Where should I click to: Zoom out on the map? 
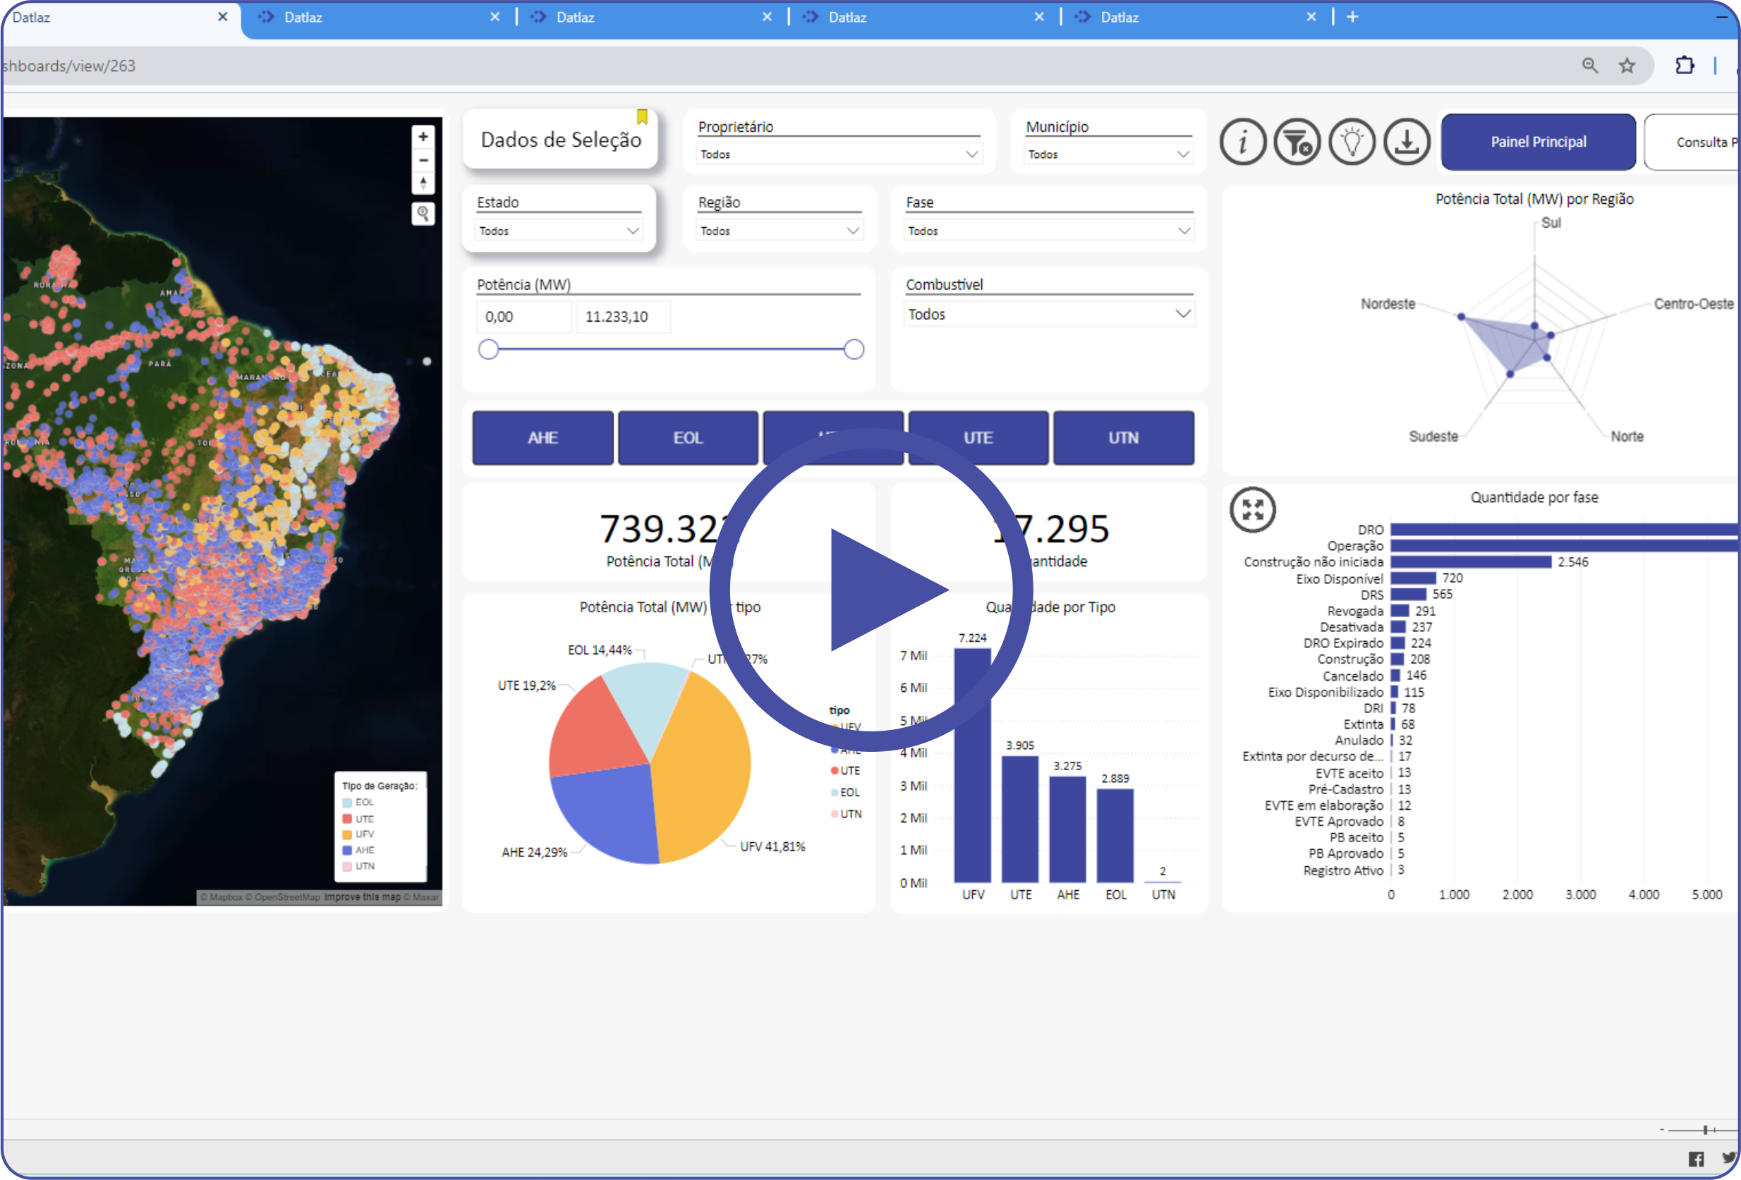click(x=423, y=160)
